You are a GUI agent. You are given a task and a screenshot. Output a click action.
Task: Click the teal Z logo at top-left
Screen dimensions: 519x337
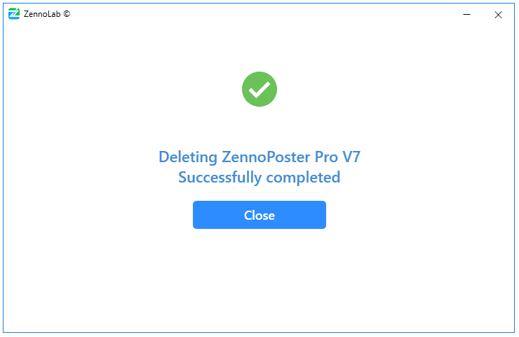click(14, 14)
